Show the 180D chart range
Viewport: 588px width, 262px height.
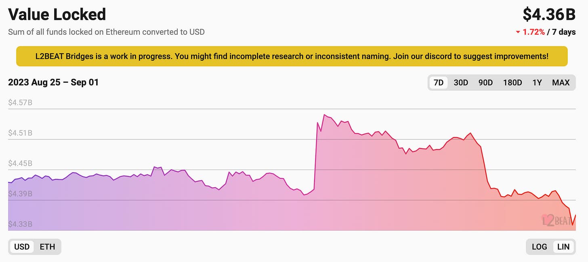(512, 83)
